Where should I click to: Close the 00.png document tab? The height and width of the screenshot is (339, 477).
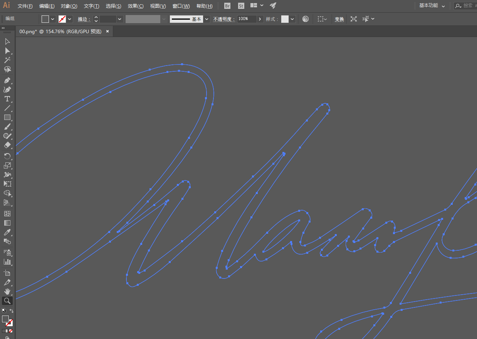(107, 32)
